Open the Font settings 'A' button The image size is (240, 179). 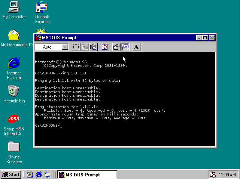coord(137,47)
